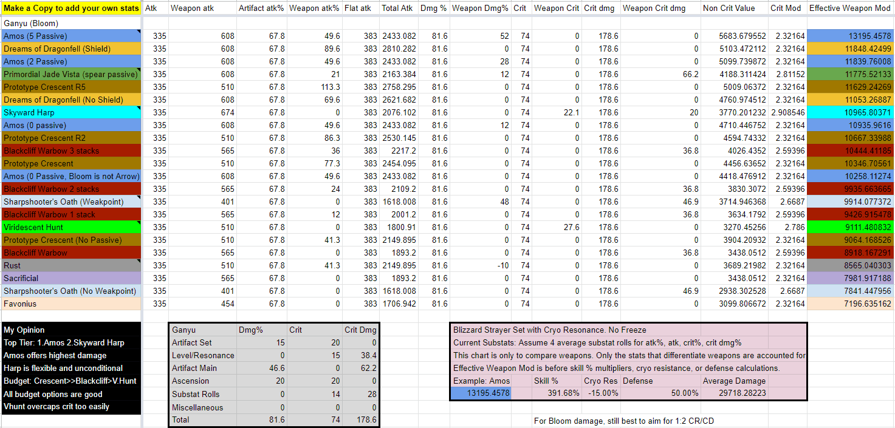Select the Favonius weapon name cell
This screenshot has width=895, height=428.
pyautogui.click(x=71, y=304)
